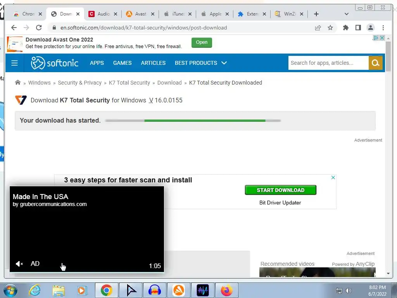397x298 pixels.
Task: Switch to the iTunes tab
Action: (174, 14)
